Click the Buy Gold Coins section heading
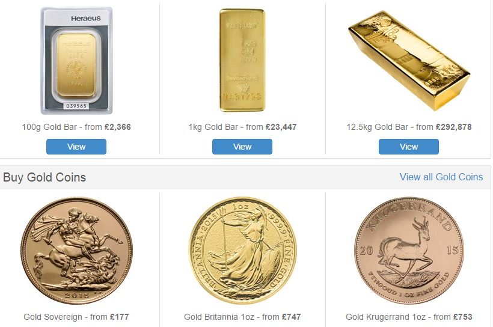Image resolution: width=493 pixels, height=327 pixels. 44,177
